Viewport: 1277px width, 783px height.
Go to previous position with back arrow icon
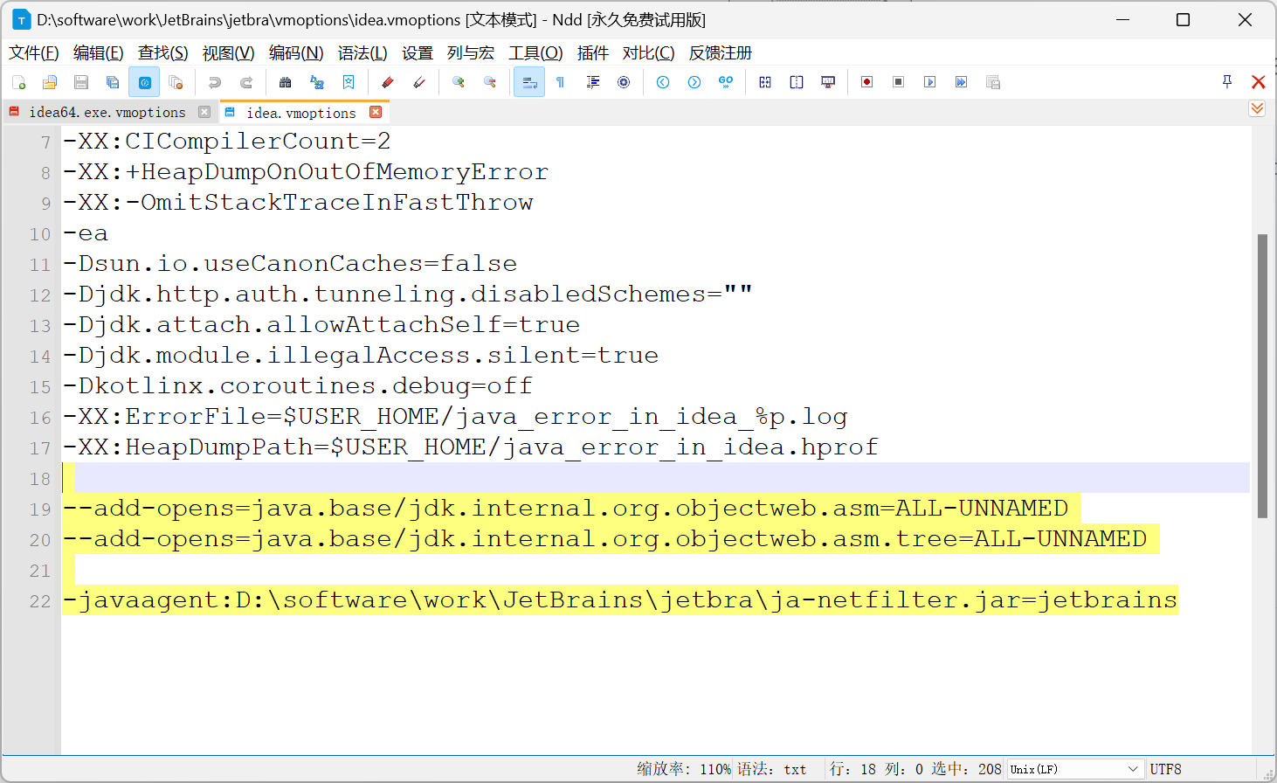663,82
